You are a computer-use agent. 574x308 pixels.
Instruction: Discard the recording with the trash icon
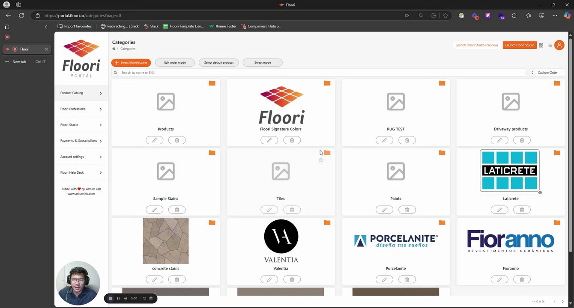(151, 299)
